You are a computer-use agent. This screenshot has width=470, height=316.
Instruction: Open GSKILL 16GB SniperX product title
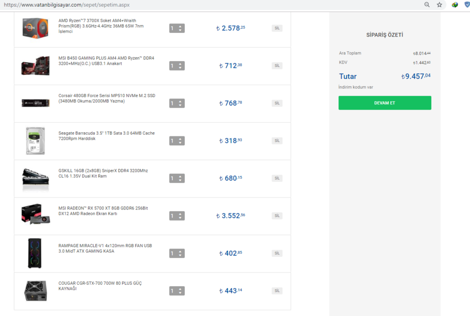pos(103,173)
